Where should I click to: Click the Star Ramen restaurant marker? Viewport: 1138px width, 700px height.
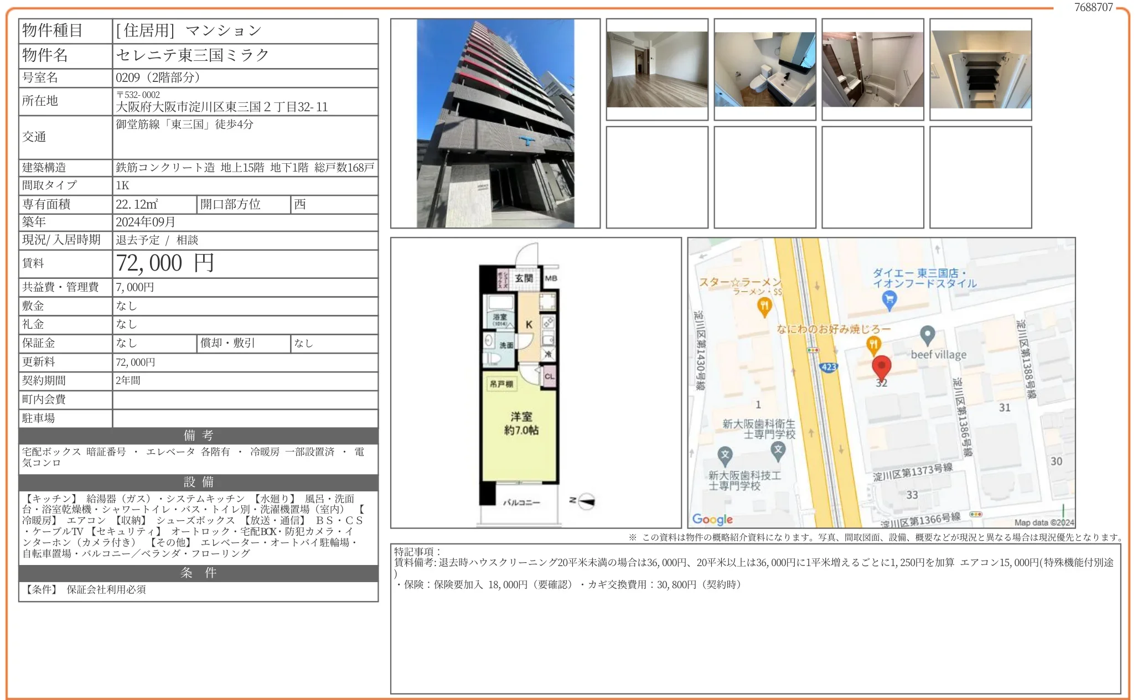764,305
